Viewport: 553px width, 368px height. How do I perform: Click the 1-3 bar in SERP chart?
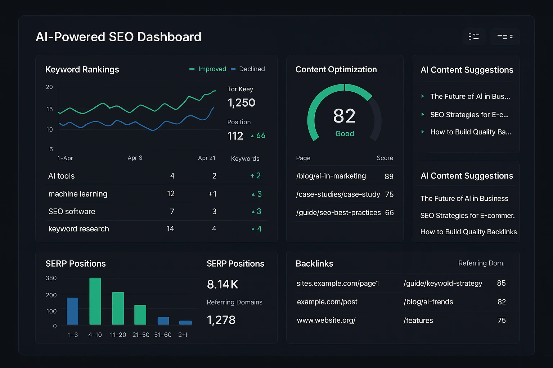click(73, 311)
